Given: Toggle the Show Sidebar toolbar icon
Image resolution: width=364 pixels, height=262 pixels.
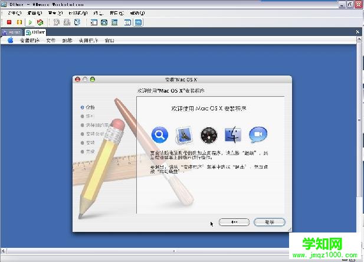Looking at the screenshot, I should coord(94,22).
